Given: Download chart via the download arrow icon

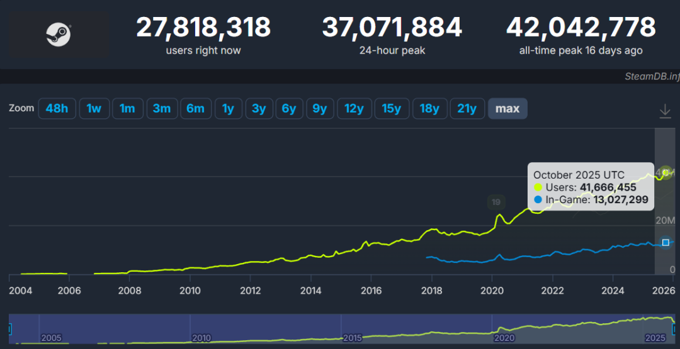Looking at the screenshot, I should 665,111.
